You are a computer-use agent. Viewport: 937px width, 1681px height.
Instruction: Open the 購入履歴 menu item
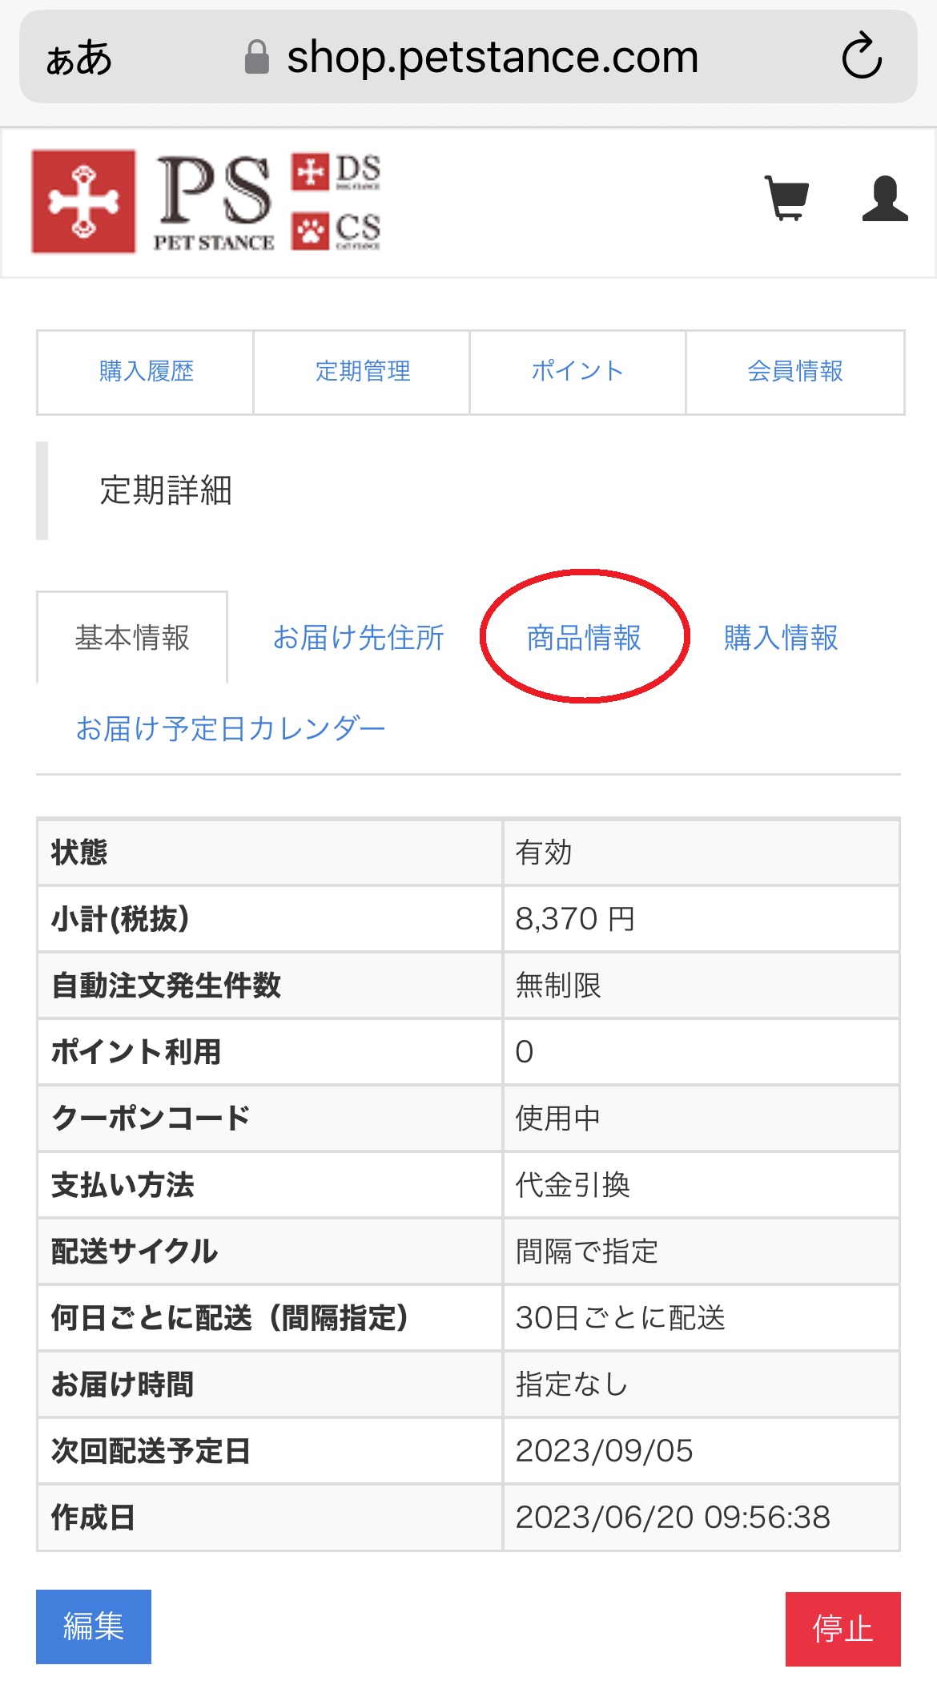[x=146, y=372]
